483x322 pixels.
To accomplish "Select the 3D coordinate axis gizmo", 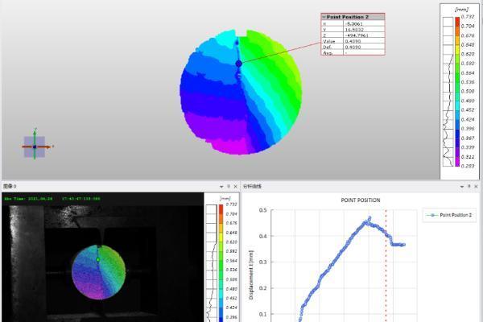I will pyautogui.click(x=35, y=147).
